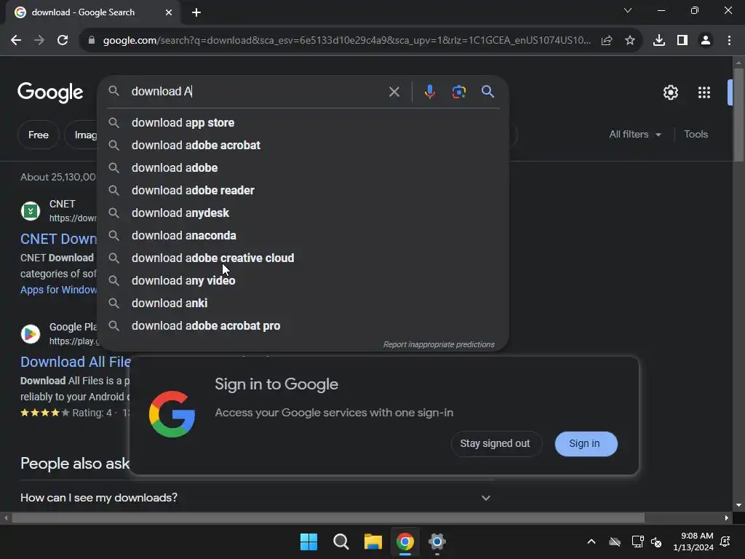Click the voice search microphone icon

(429, 91)
